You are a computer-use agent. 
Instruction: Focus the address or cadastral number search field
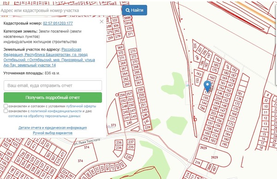click(60, 11)
